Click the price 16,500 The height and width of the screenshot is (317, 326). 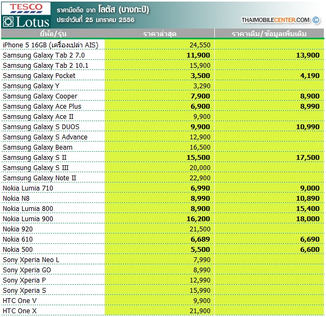[200, 147]
